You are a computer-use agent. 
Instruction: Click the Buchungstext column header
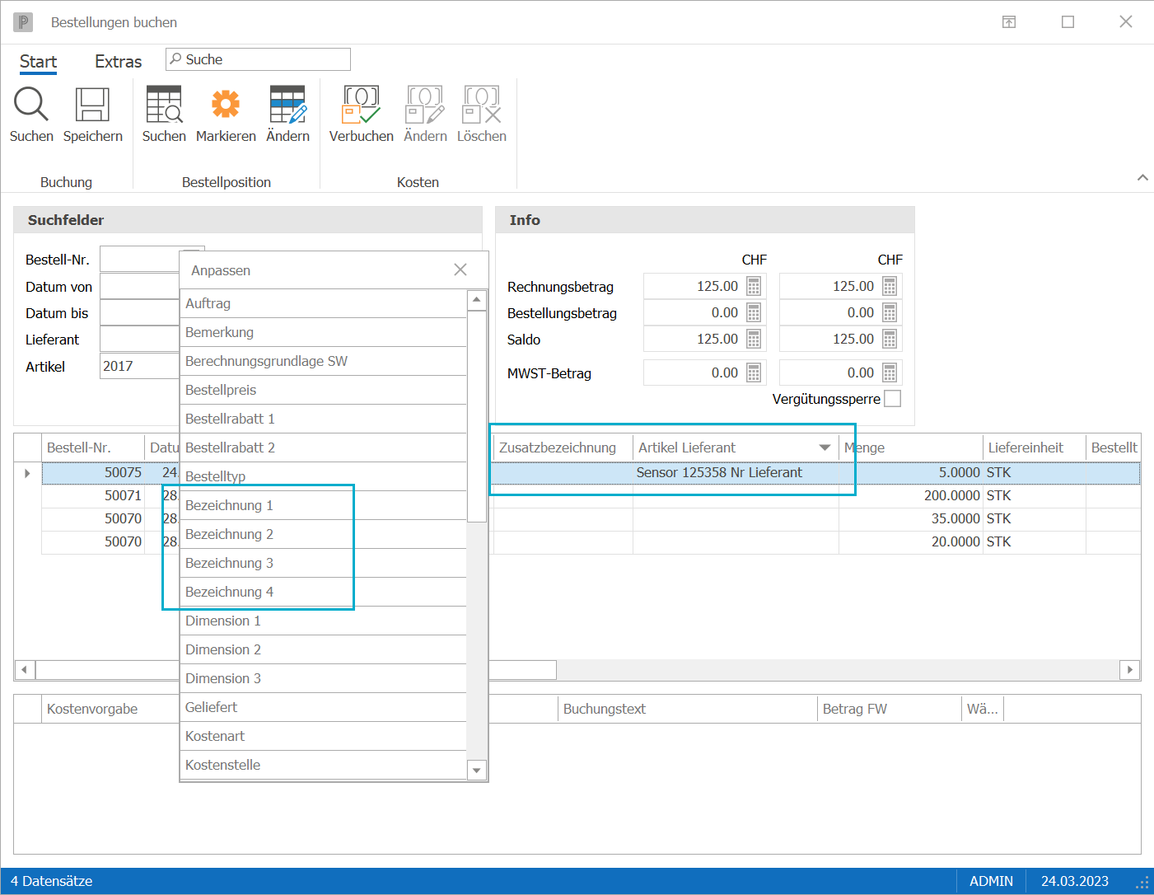[x=687, y=709]
